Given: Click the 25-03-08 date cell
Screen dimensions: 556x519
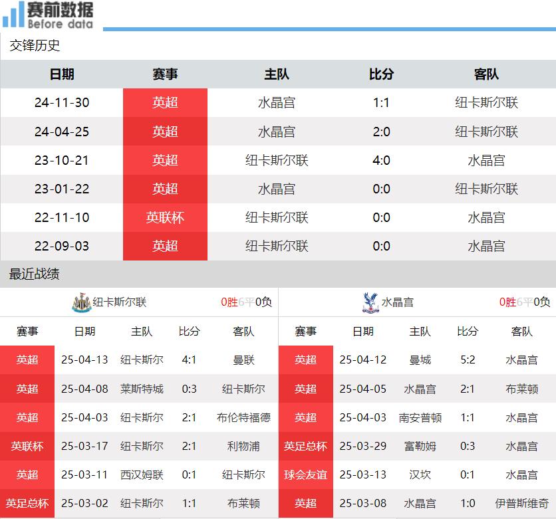Looking at the screenshot, I should pos(362,504).
